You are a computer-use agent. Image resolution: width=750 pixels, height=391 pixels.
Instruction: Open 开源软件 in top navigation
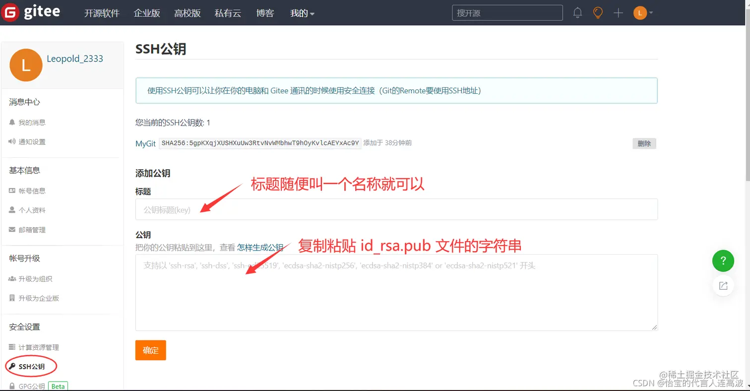[102, 13]
